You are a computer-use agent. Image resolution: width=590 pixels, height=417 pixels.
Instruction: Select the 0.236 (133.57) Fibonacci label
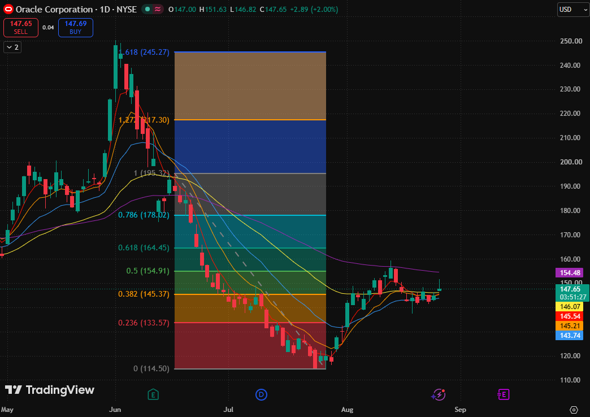[x=144, y=323]
